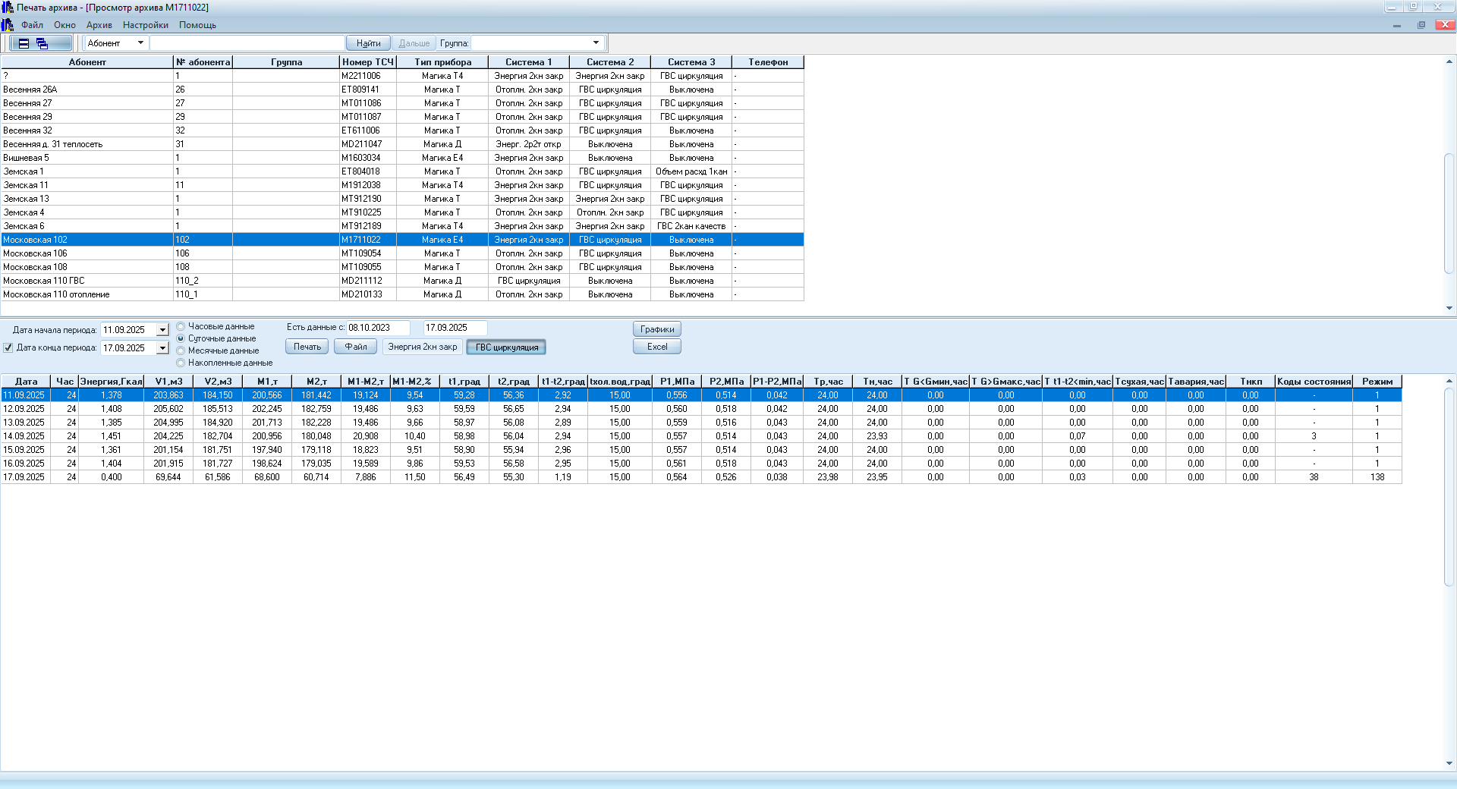Expand the Группа dropdown list
This screenshot has height=789, width=1457.
point(596,43)
